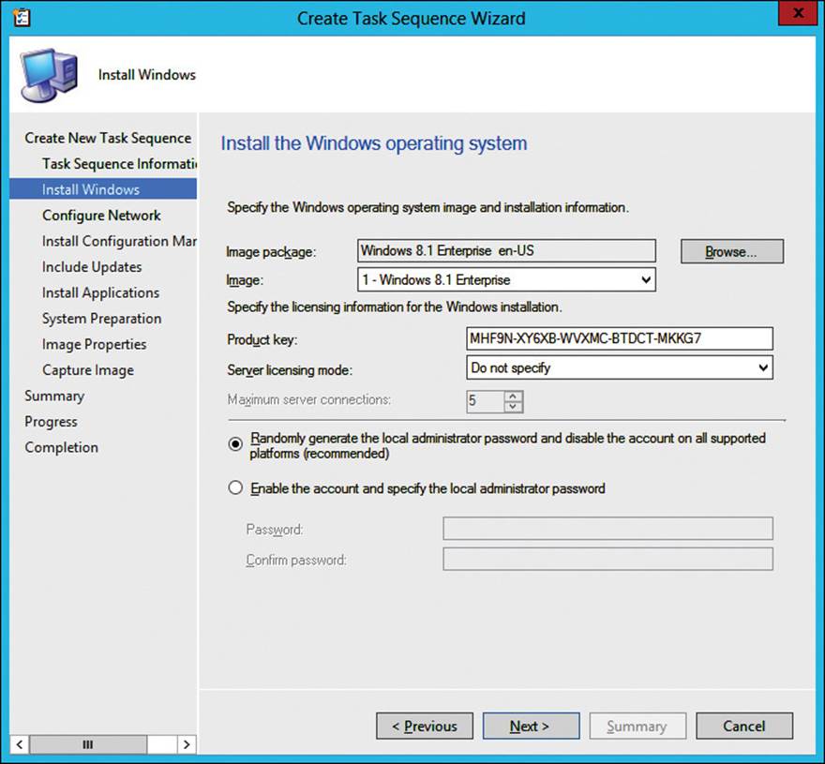Open Install Configuration Manager step
825x764 pixels.
pos(119,241)
